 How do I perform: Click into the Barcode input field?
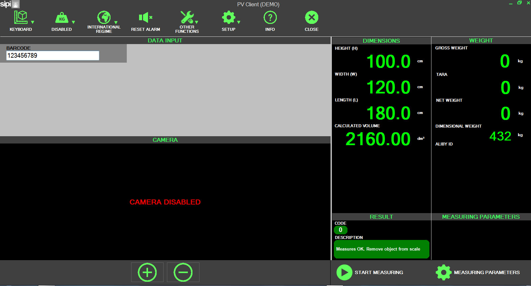coord(52,56)
